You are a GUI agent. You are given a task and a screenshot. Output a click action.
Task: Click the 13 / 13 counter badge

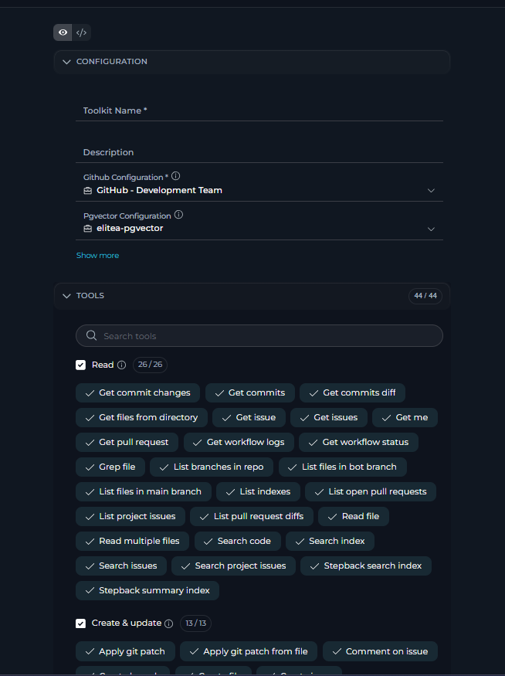(195, 623)
